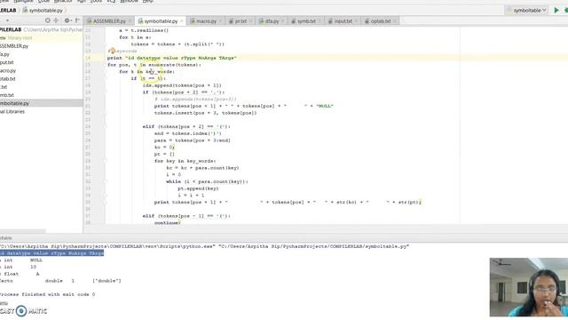Open dfa.py in the project tree
Viewport: 568px width, 320px height.
(4, 54)
